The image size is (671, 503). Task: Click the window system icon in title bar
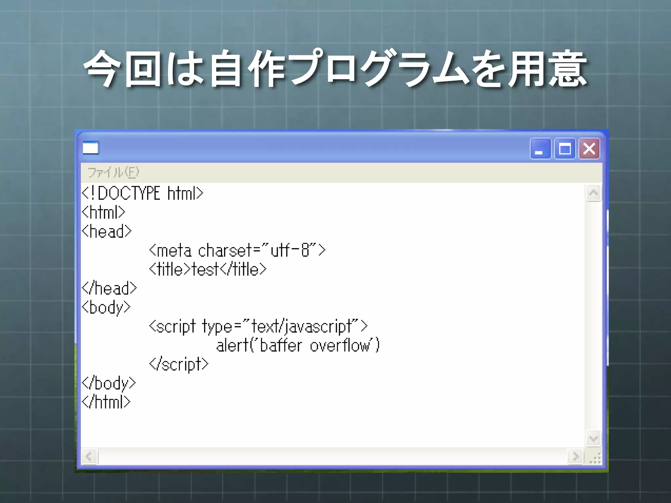click(x=90, y=148)
